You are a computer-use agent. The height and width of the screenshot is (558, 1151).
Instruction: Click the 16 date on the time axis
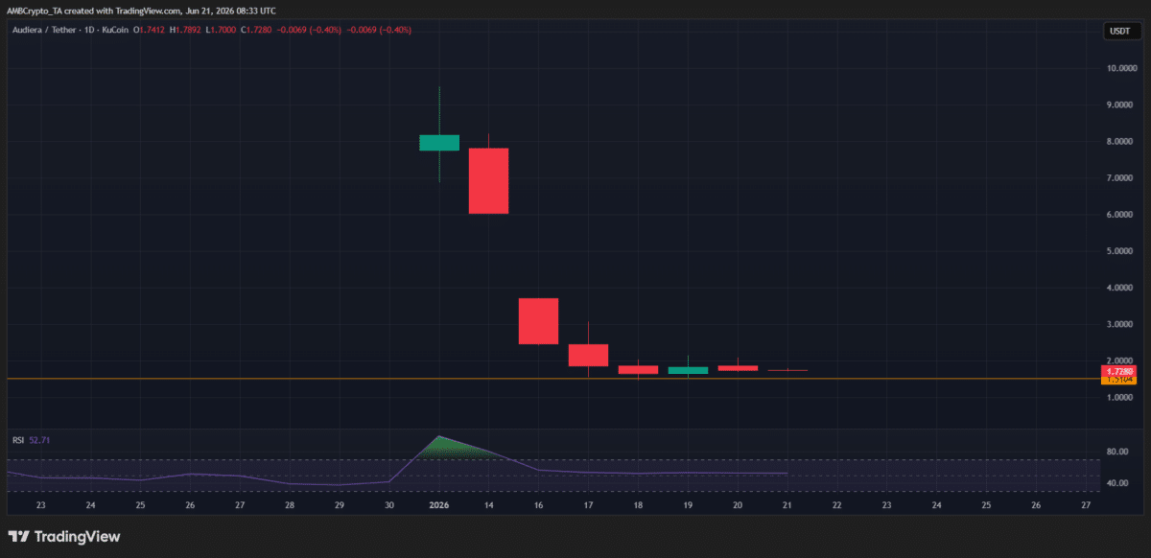(x=538, y=504)
